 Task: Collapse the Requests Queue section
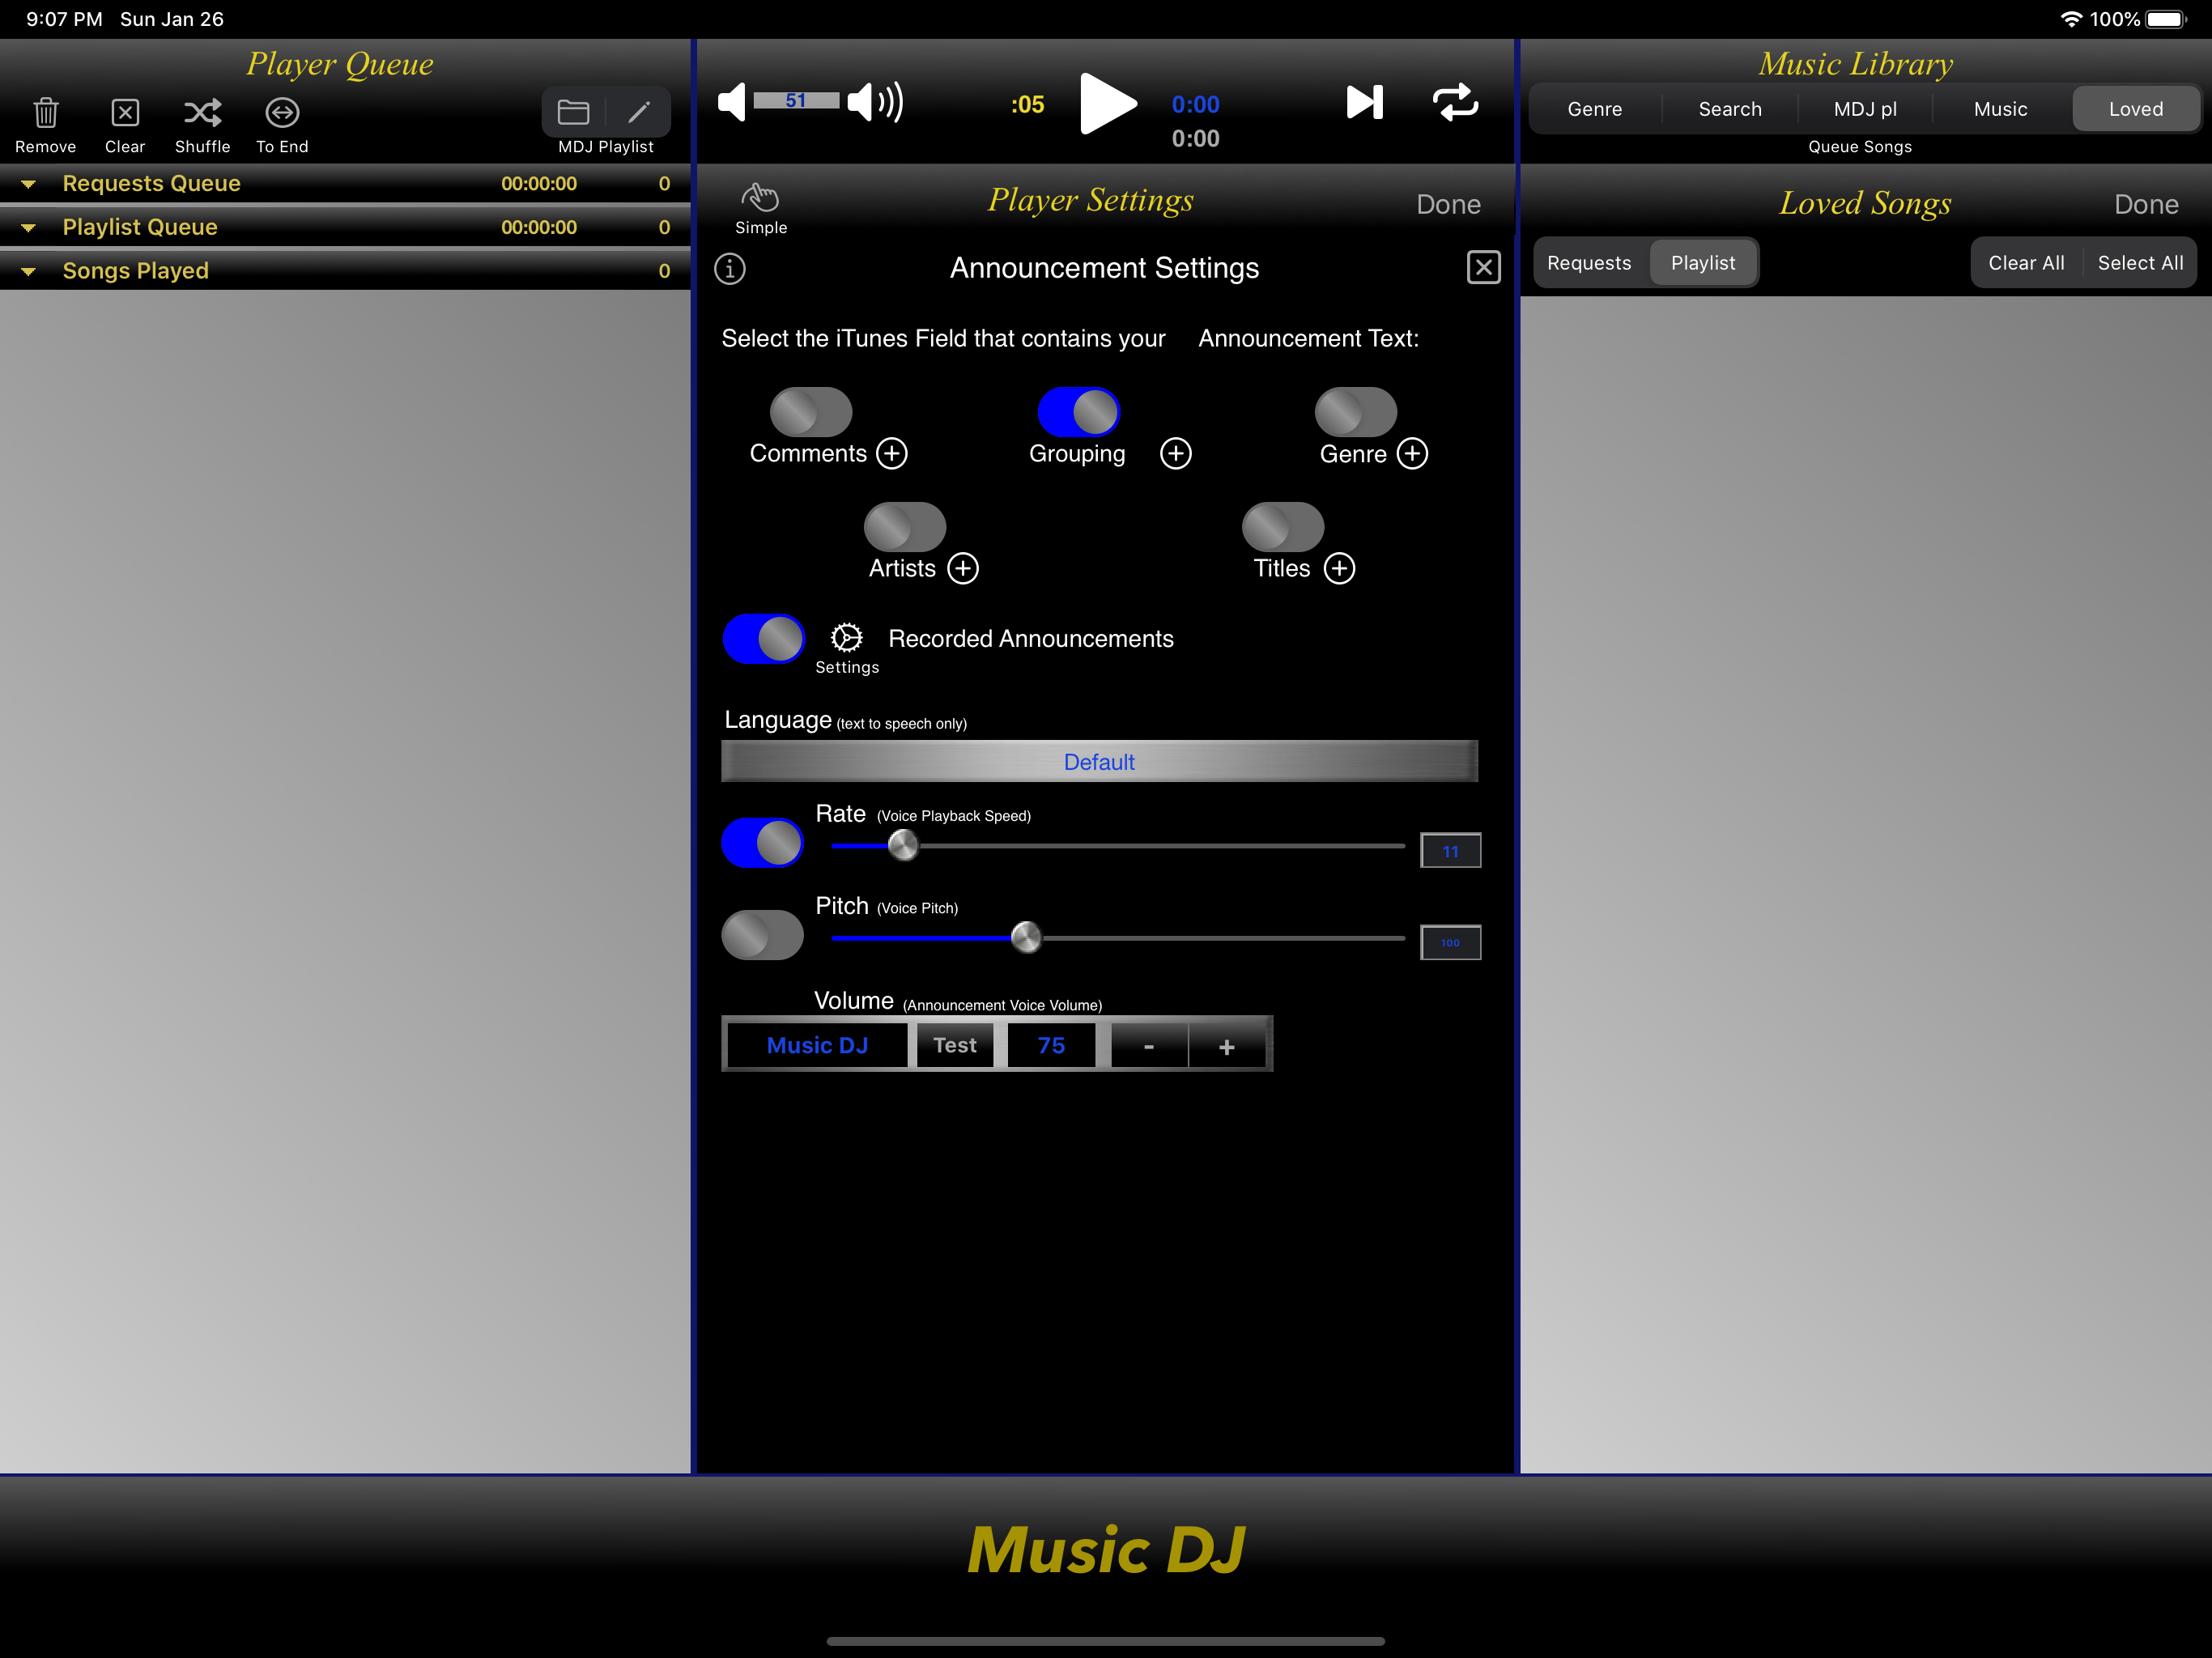[29, 184]
